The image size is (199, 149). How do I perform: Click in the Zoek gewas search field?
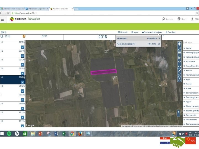[x=191, y=42]
